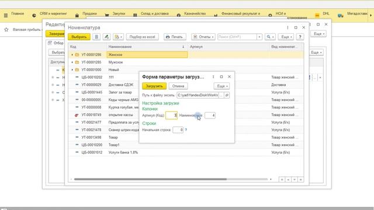This screenshot has width=374, height=210.
Task: Open the Главное section
Action: (x=18, y=13)
